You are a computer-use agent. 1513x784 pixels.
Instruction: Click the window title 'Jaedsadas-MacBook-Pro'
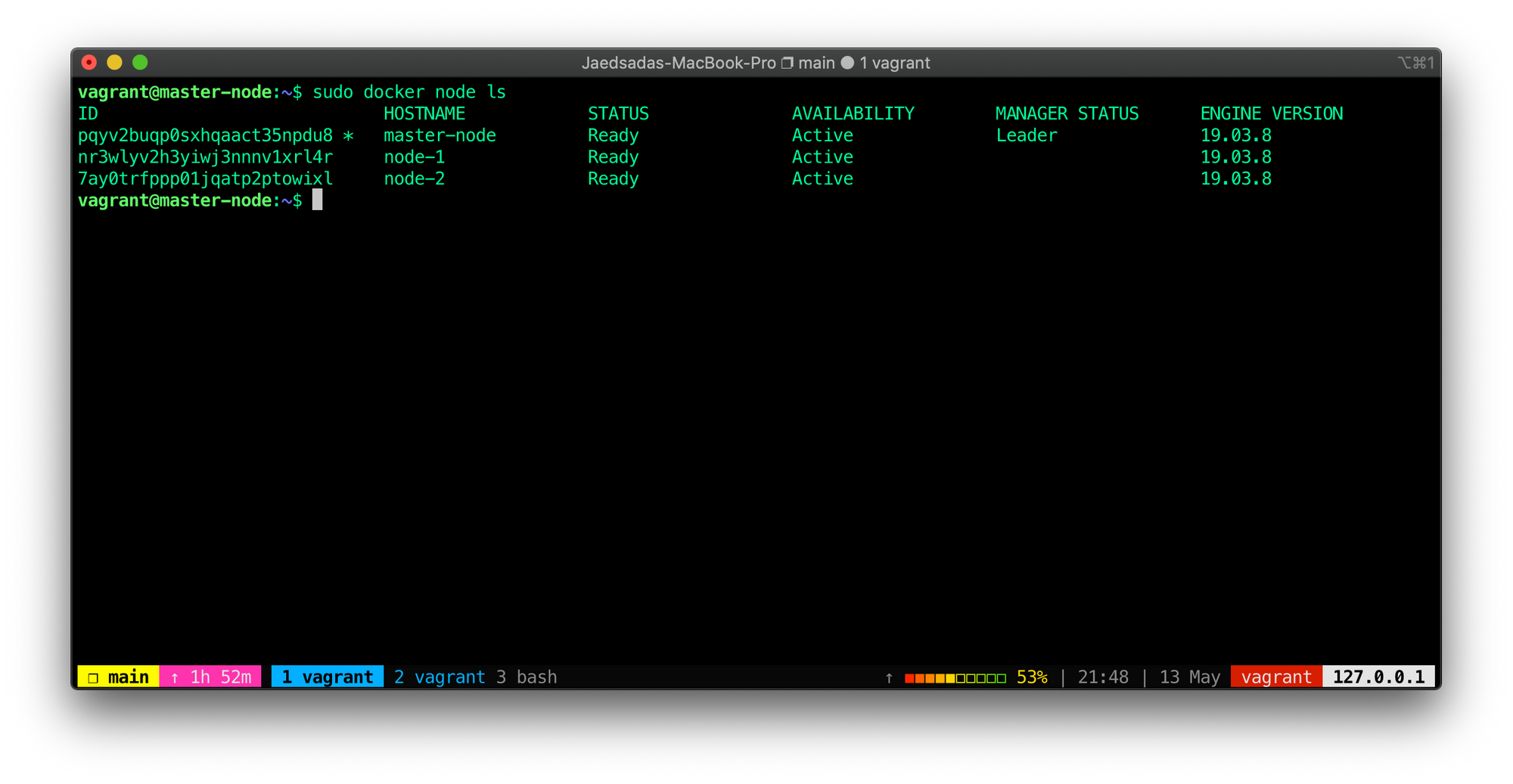[679, 64]
